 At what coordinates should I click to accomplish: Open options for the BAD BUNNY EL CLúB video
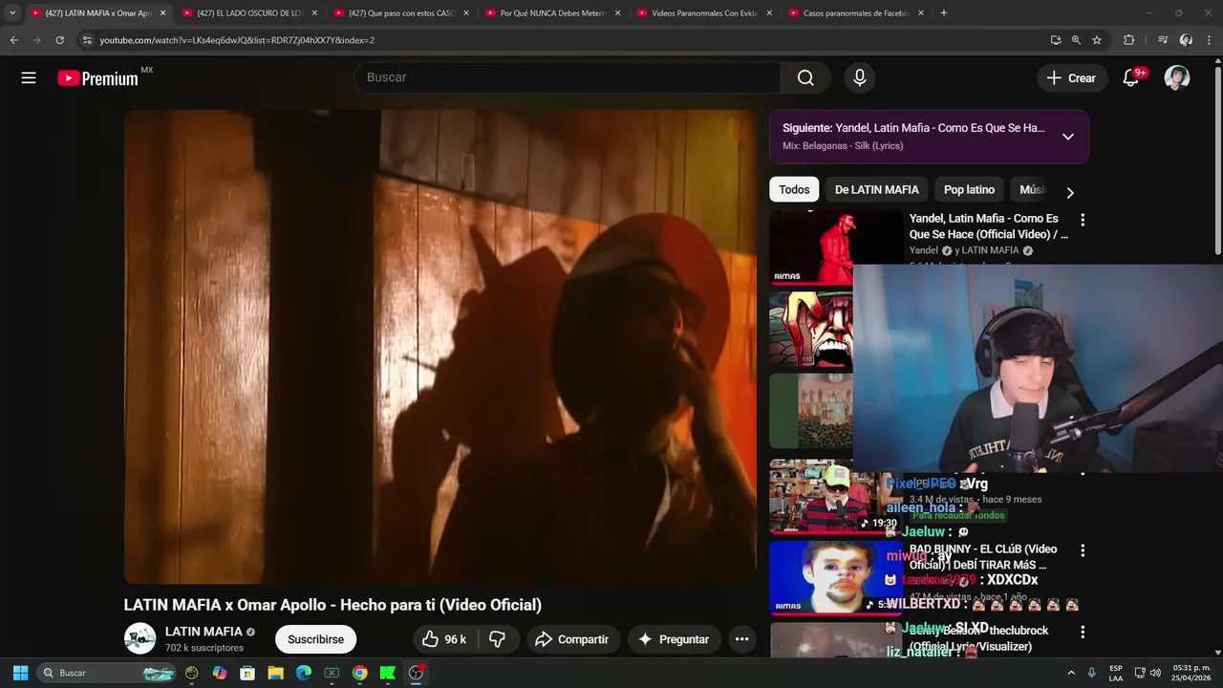coord(1083,550)
